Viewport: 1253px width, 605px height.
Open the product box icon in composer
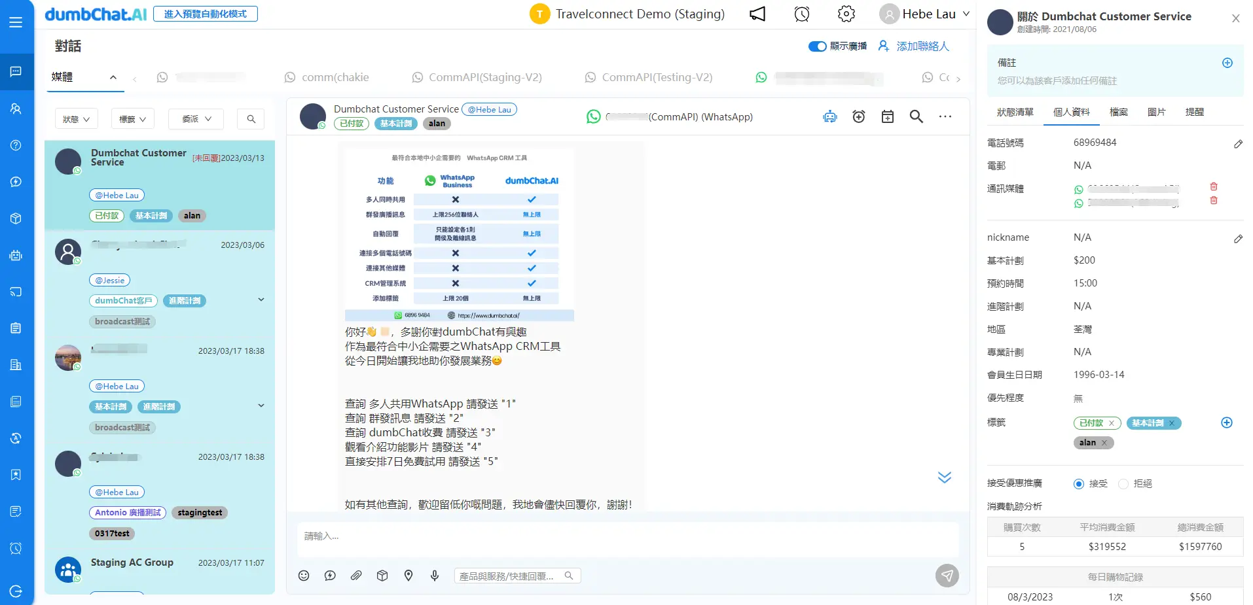tap(382, 576)
